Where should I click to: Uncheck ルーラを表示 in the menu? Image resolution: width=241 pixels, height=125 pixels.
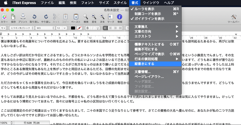click(155, 9)
